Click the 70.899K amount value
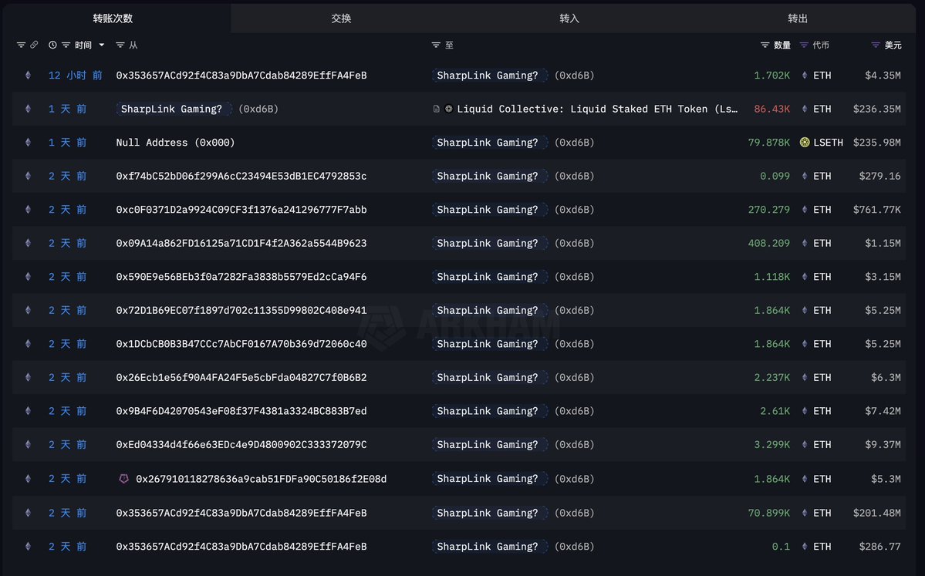This screenshot has height=576, width=925. coord(768,513)
